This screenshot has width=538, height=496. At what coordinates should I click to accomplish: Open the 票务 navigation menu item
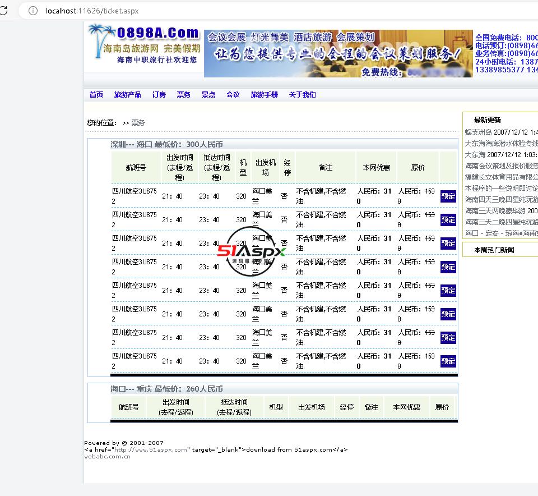coord(183,95)
